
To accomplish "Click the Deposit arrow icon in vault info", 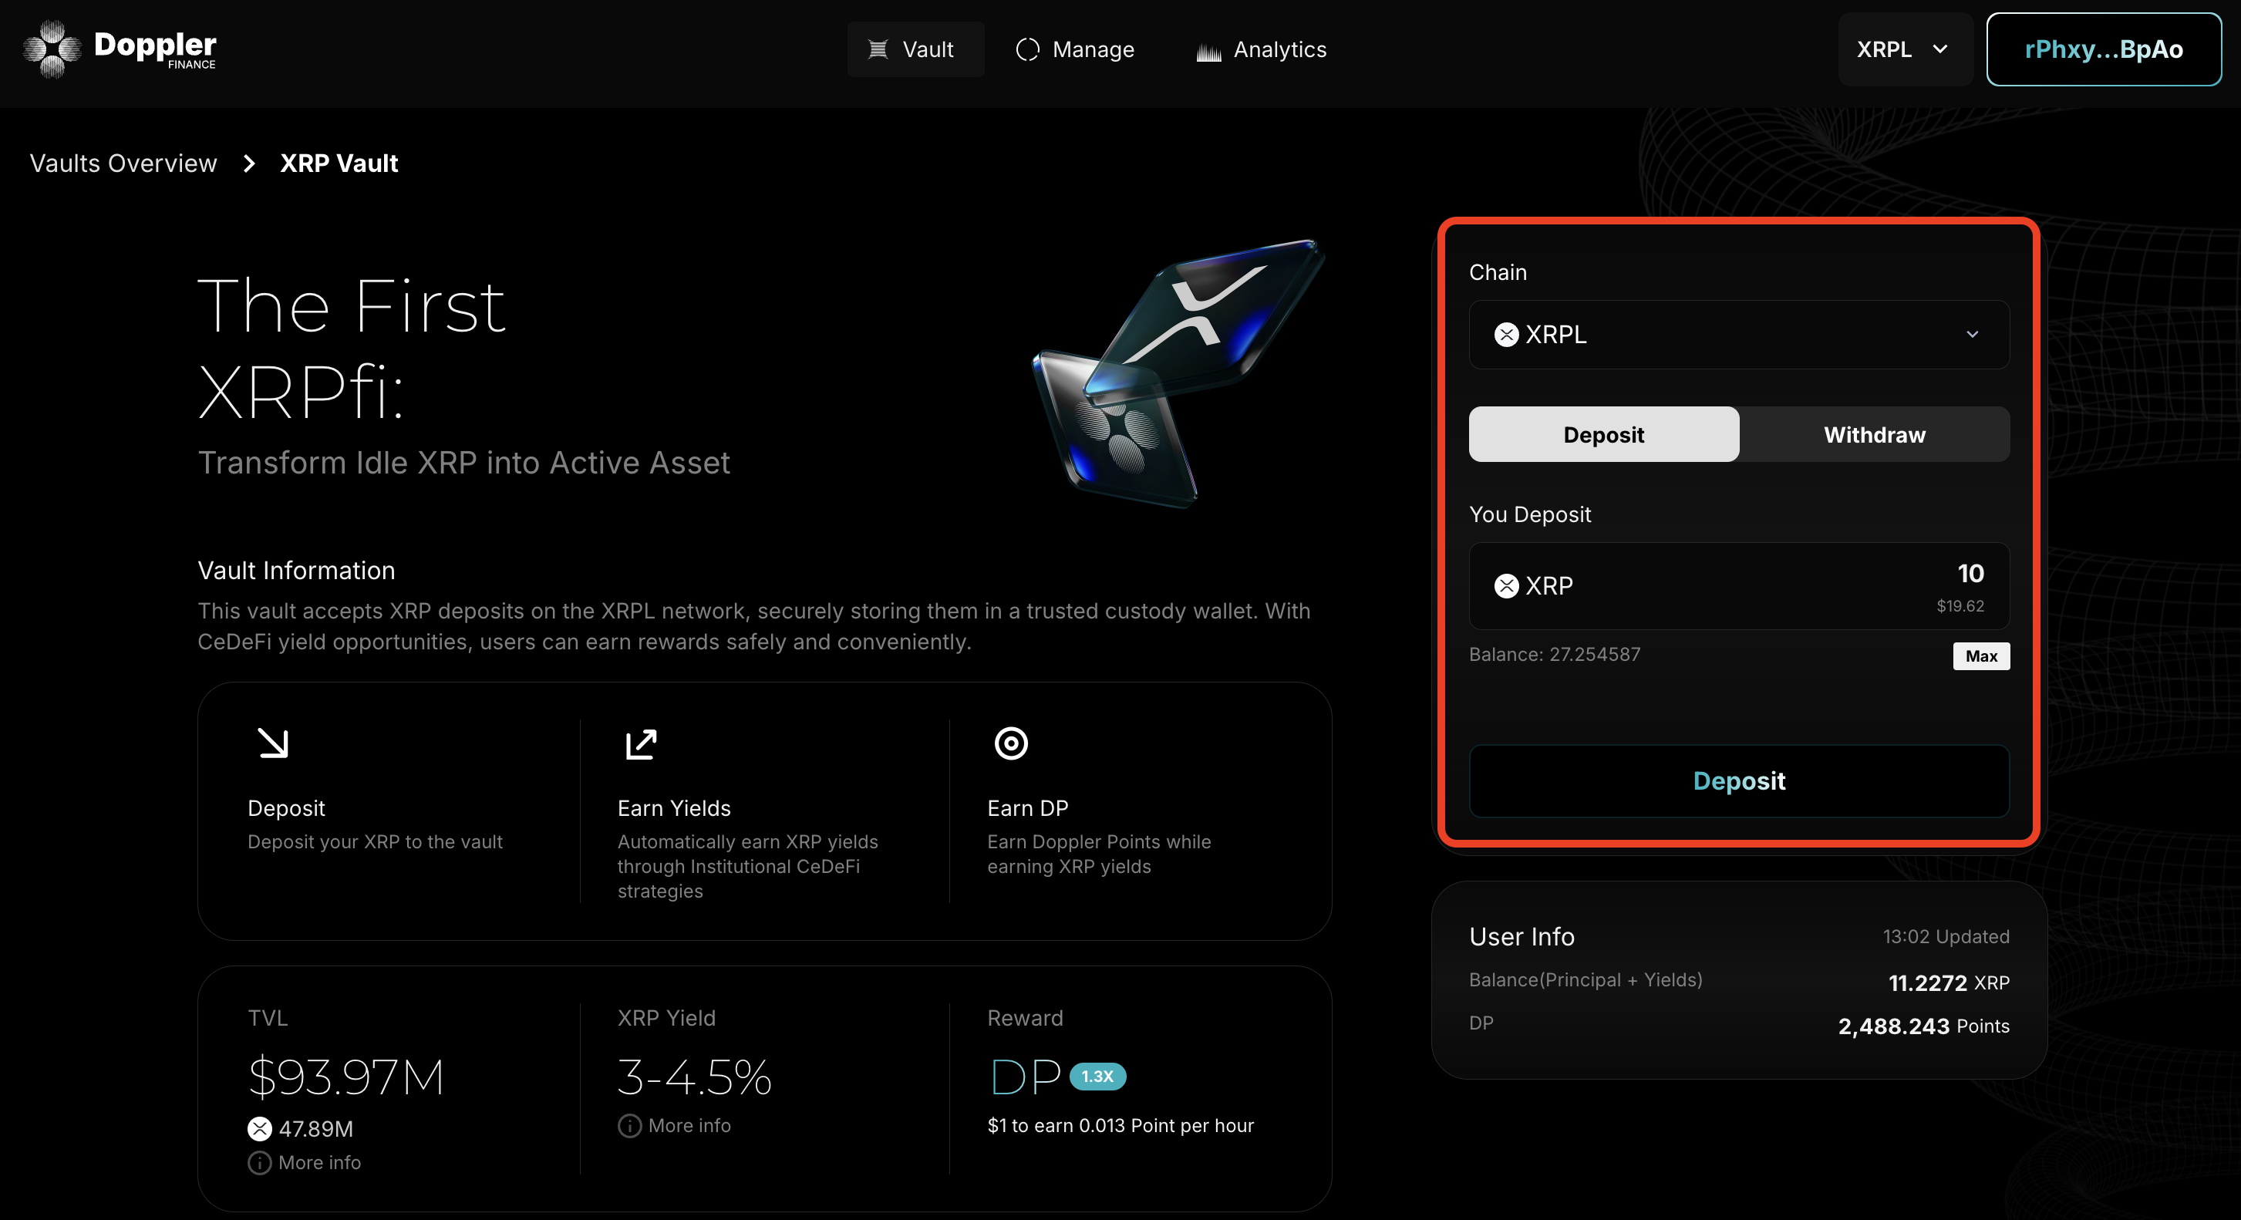I will [x=273, y=743].
